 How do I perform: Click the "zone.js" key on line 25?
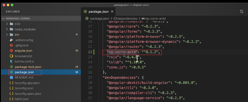116,67
